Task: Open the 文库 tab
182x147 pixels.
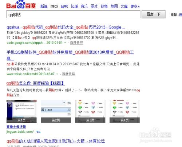Action: [124, 6]
